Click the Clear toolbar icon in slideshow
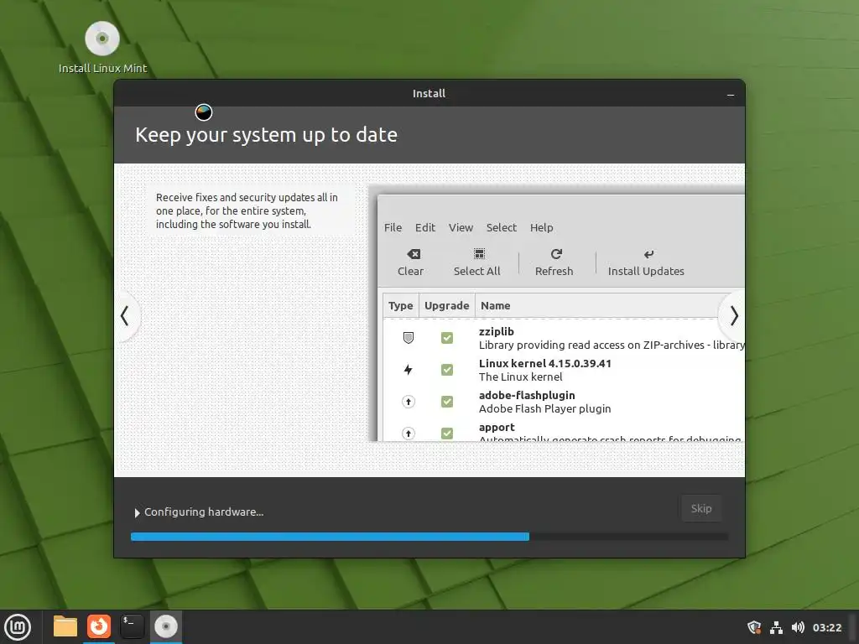859x644 pixels. pyautogui.click(x=414, y=254)
